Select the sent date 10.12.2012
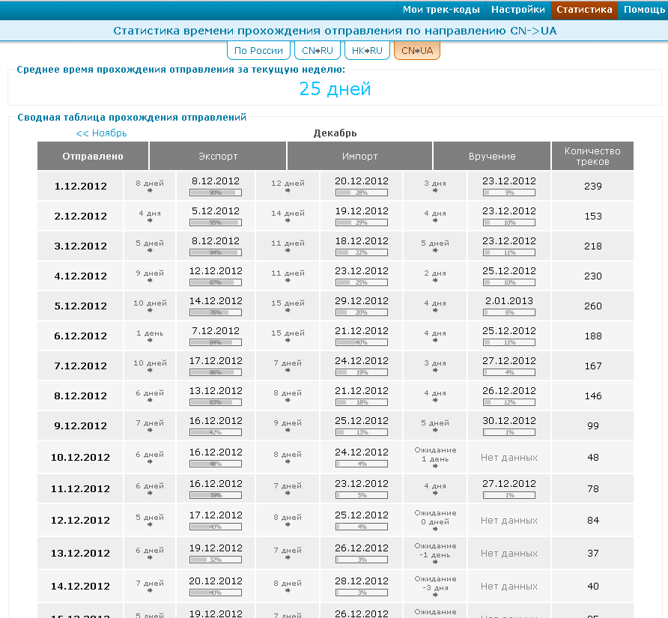 coord(81,457)
